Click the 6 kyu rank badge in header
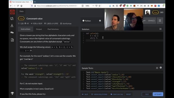The image size is (174, 98). tap(155, 12)
